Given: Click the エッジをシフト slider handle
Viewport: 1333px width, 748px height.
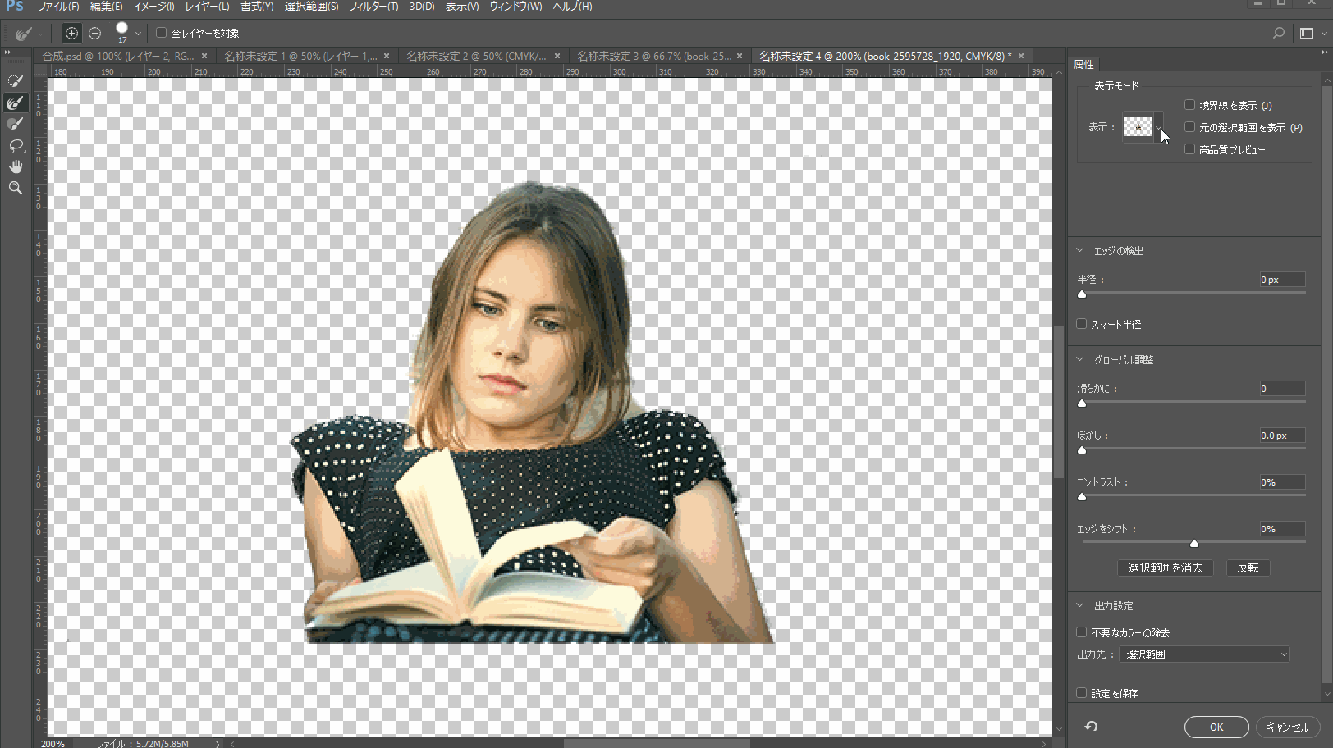Looking at the screenshot, I should [x=1194, y=543].
